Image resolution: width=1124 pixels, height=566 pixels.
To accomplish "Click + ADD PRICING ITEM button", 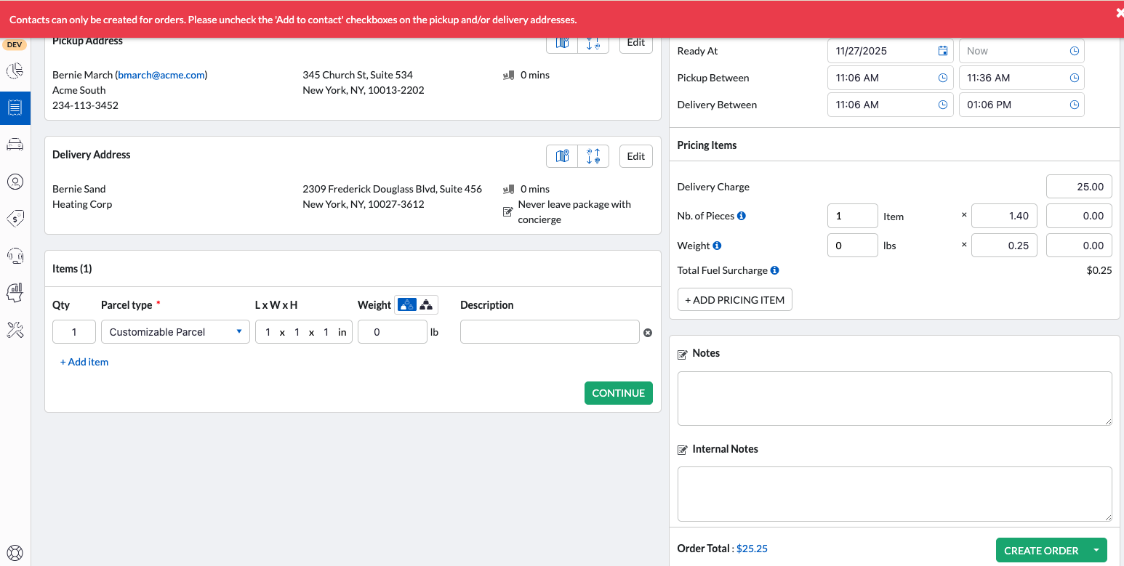I will [735, 299].
